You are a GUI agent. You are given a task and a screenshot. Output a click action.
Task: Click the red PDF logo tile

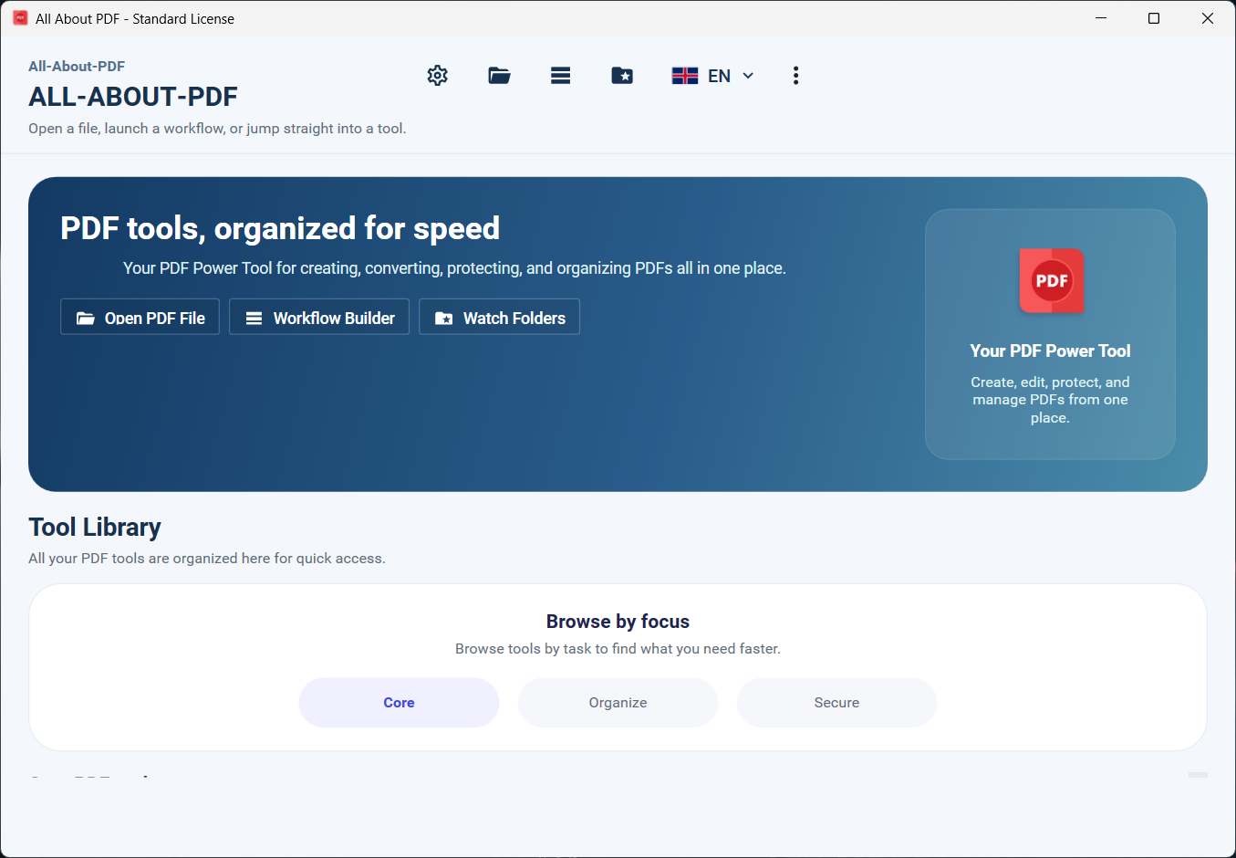[1051, 281]
